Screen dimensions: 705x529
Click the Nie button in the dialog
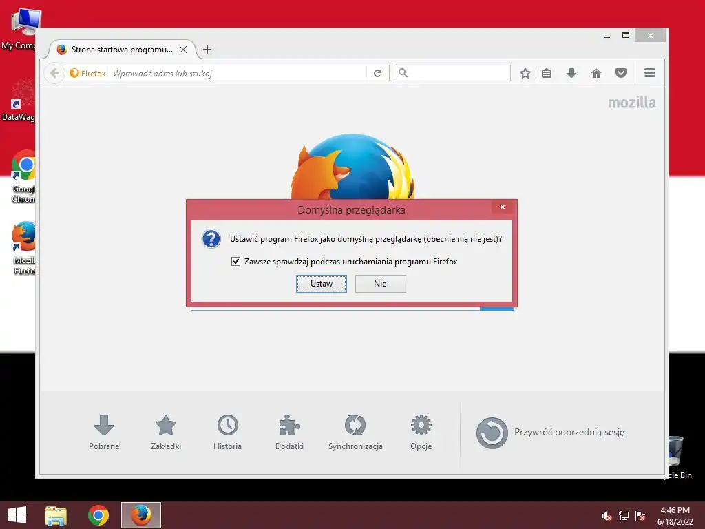pos(380,284)
